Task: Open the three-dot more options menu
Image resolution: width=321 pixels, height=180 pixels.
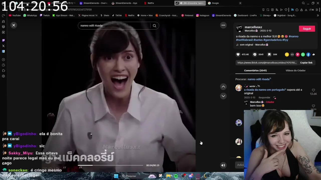Action: 223,25
